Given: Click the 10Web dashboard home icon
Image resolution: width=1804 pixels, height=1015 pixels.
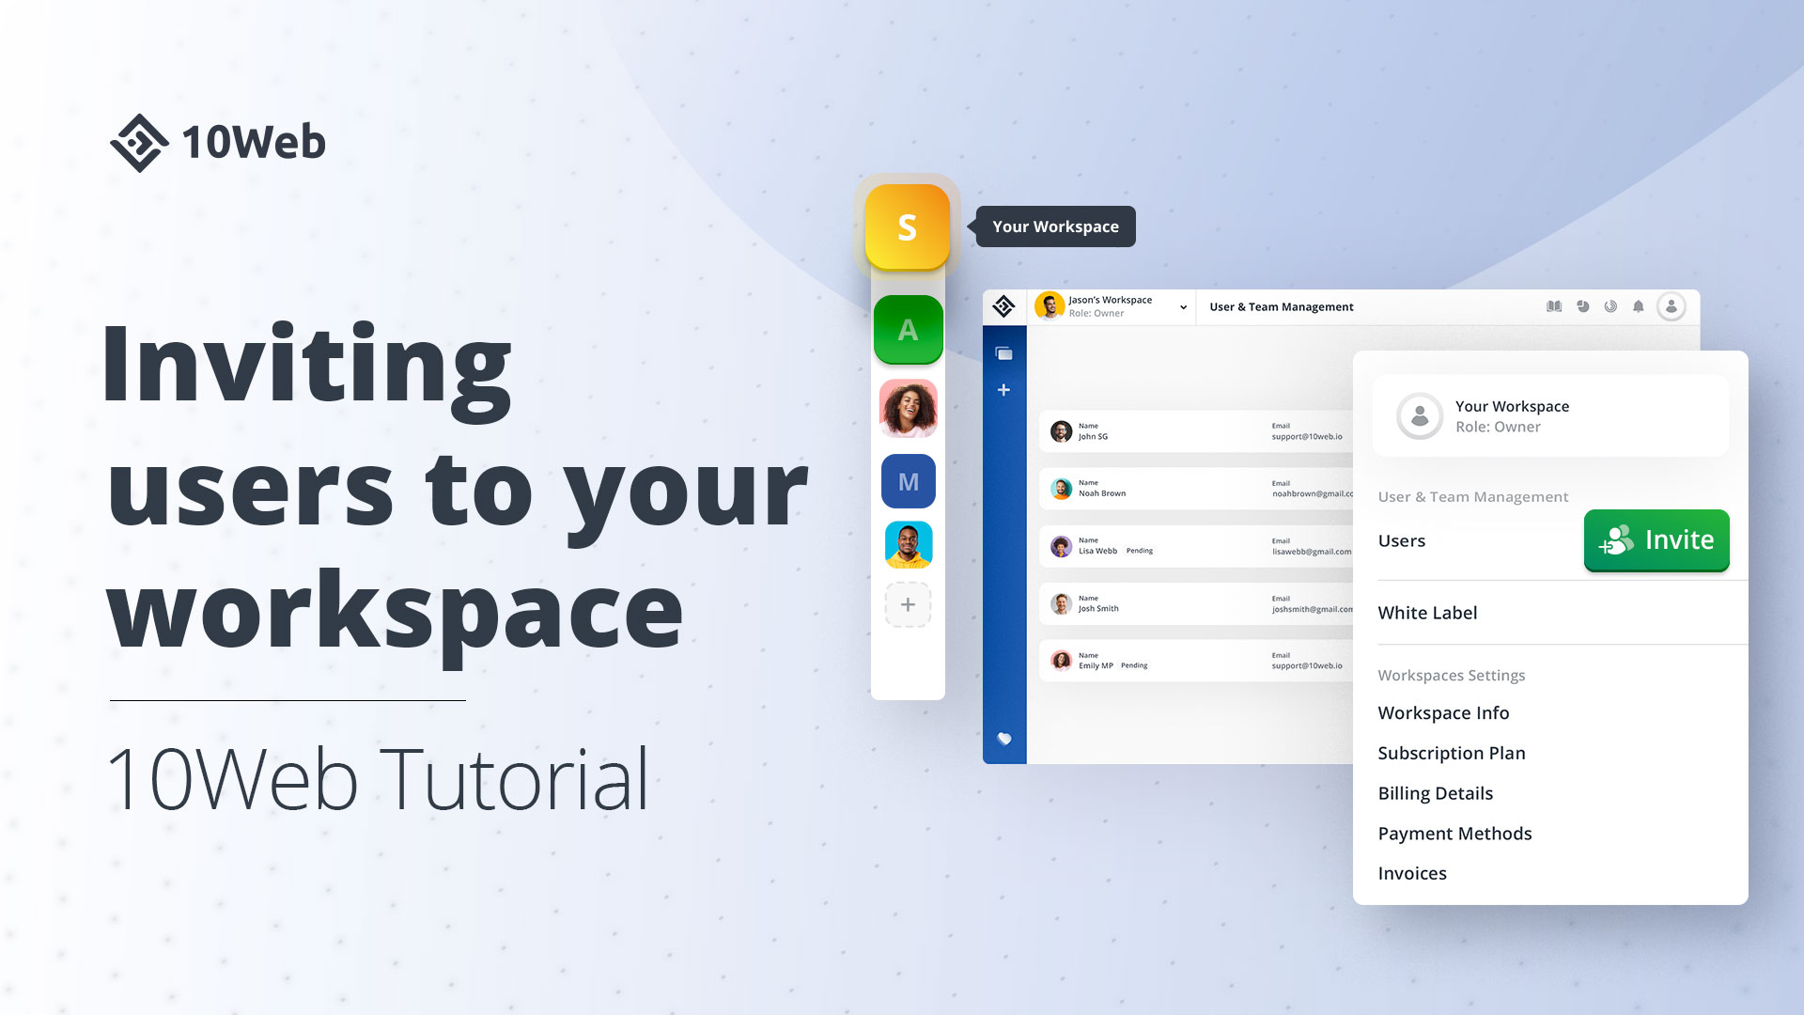Looking at the screenshot, I should coord(1003,304).
